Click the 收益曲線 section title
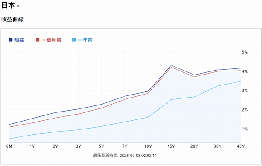 tap(13, 19)
